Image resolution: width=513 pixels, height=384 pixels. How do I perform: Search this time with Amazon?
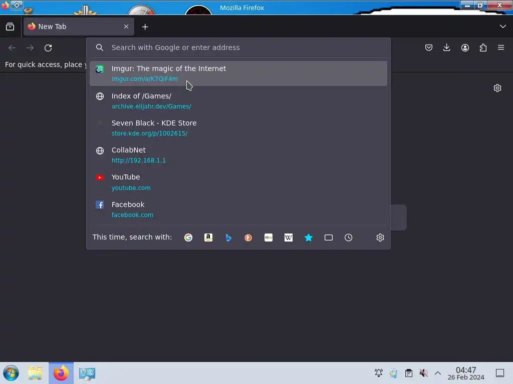tap(208, 237)
